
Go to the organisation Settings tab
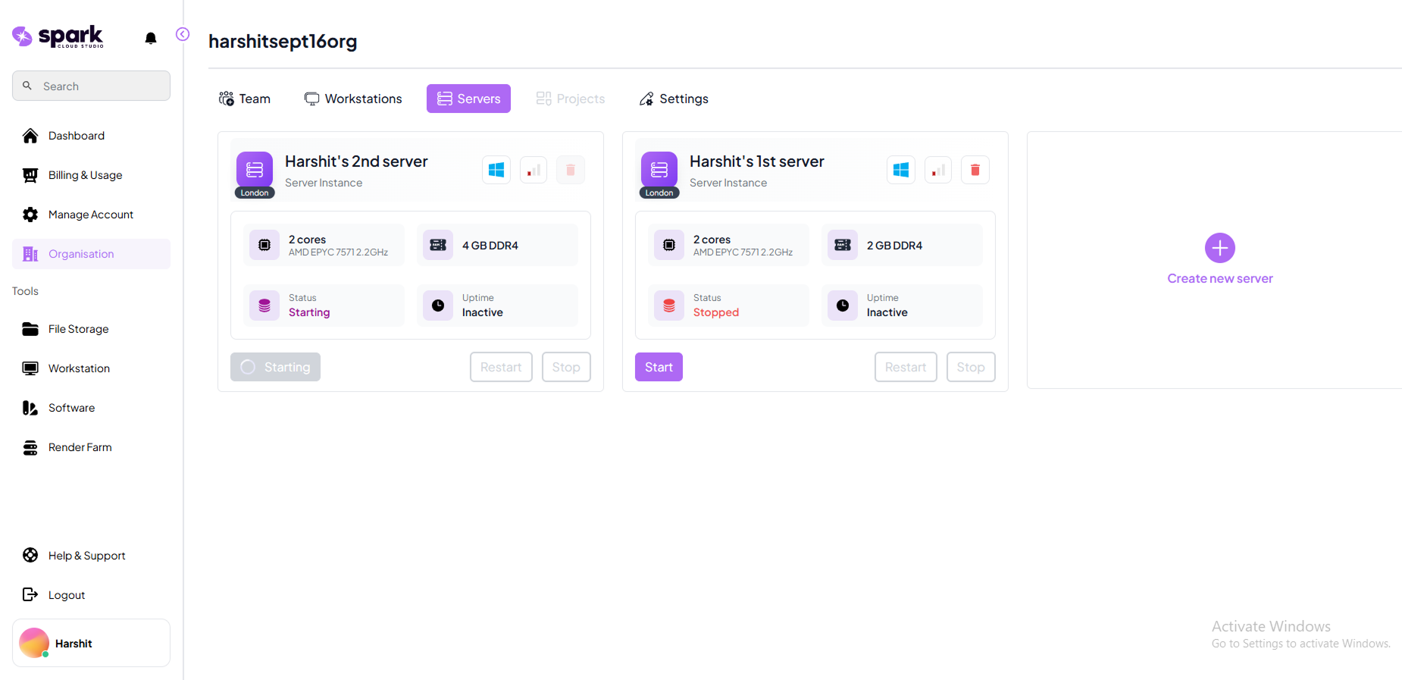tap(674, 99)
